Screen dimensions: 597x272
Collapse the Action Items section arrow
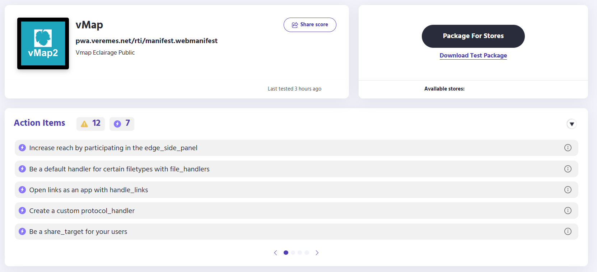pyautogui.click(x=572, y=124)
